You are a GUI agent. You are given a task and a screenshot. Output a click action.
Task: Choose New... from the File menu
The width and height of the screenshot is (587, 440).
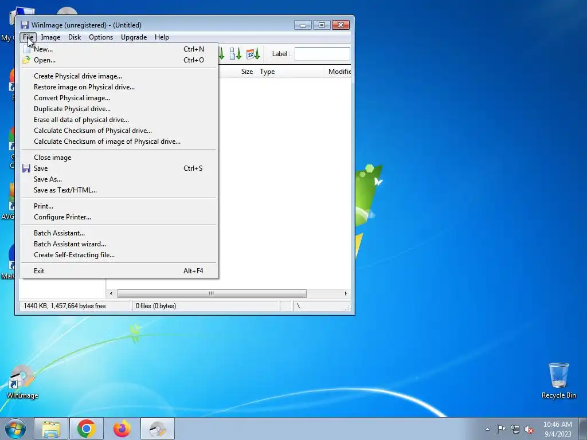point(119,49)
